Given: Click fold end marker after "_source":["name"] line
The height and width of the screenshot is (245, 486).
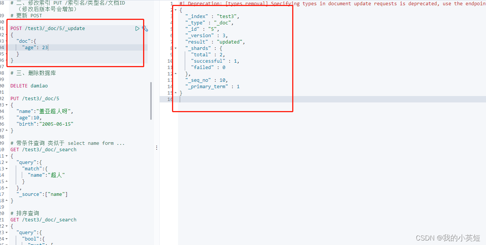Looking at the screenshot, I should [6, 200].
